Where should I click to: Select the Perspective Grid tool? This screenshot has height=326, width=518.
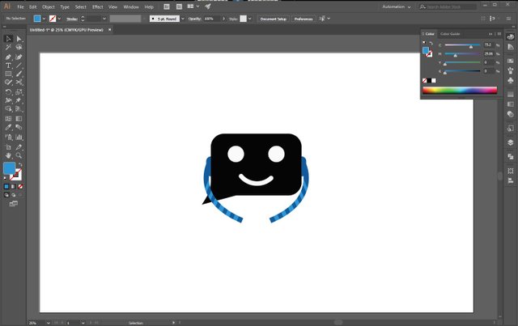point(19,108)
